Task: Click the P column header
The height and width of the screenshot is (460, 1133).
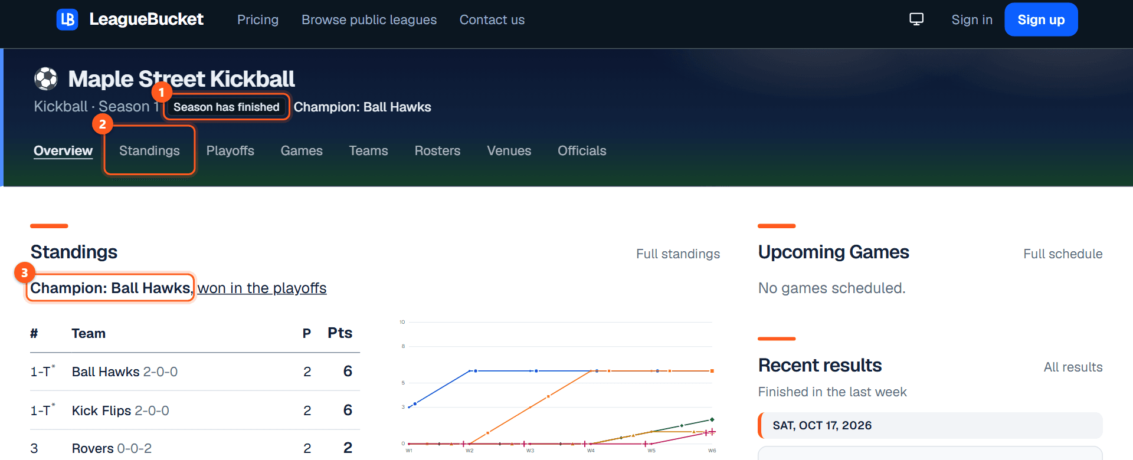Action: coord(307,333)
